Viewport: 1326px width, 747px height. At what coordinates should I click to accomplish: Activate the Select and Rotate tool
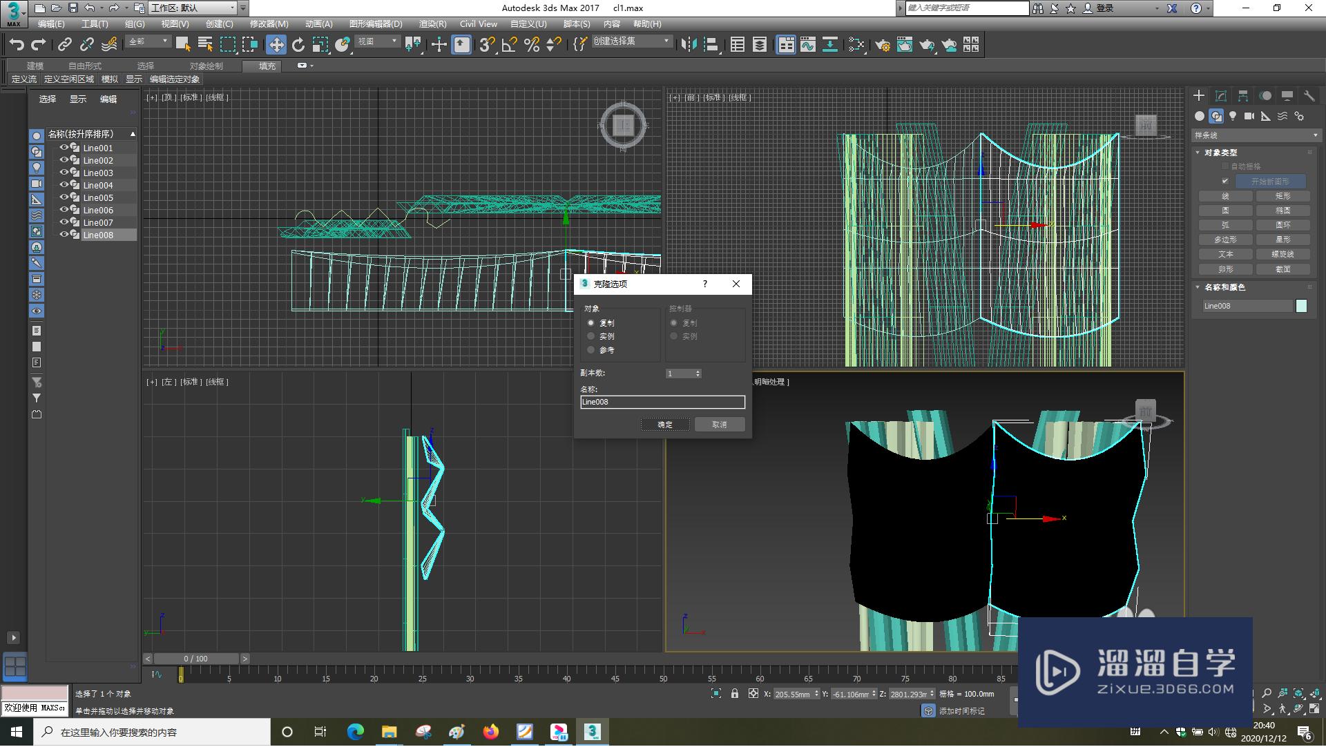click(x=298, y=45)
